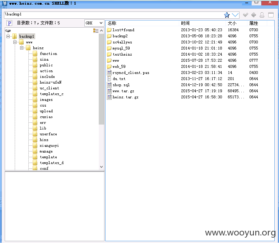
Task: Click the app icon in title bar
Action: pos(5,3)
